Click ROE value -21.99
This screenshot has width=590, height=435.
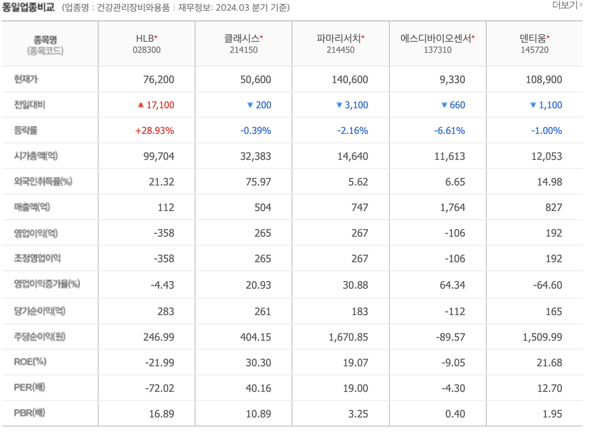coord(160,363)
